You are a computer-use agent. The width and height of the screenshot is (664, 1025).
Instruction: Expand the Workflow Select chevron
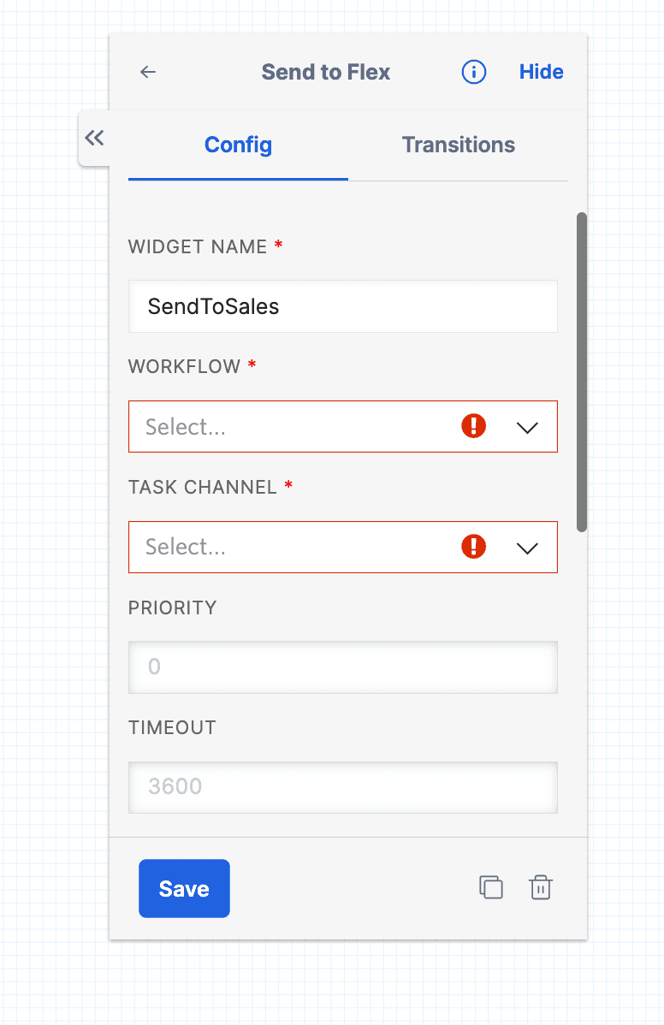coord(527,426)
